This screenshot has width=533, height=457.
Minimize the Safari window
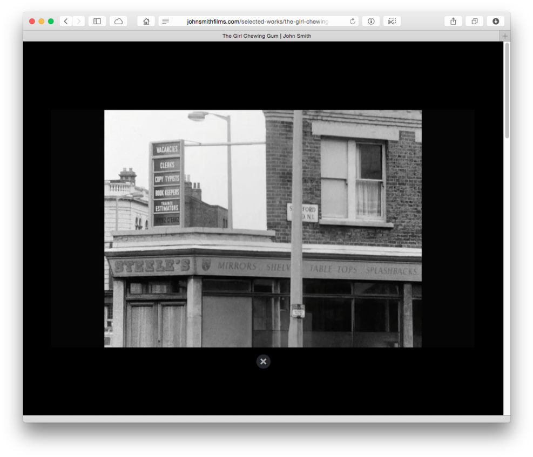click(x=42, y=22)
